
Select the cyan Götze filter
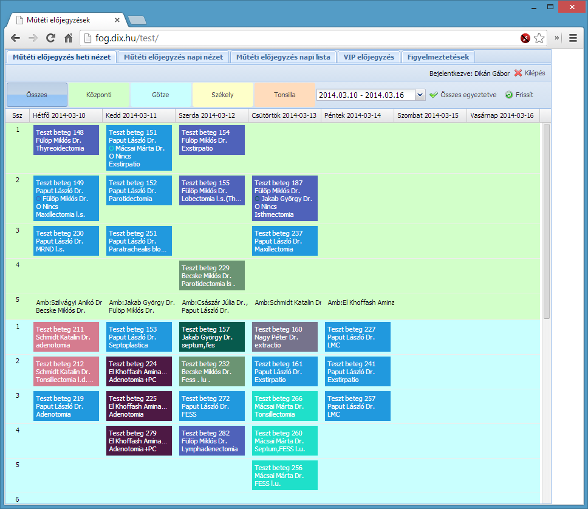pyautogui.click(x=160, y=95)
